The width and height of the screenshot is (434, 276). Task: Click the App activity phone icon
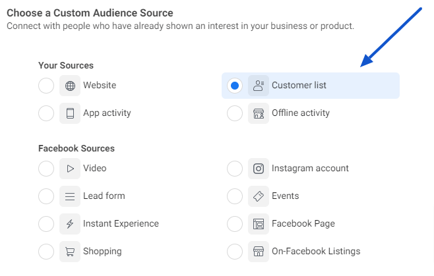[x=70, y=113]
